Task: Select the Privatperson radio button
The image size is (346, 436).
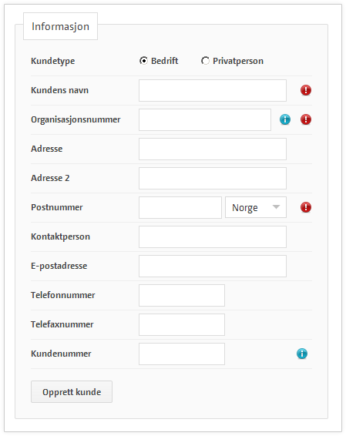Action: (x=205, y=61)
